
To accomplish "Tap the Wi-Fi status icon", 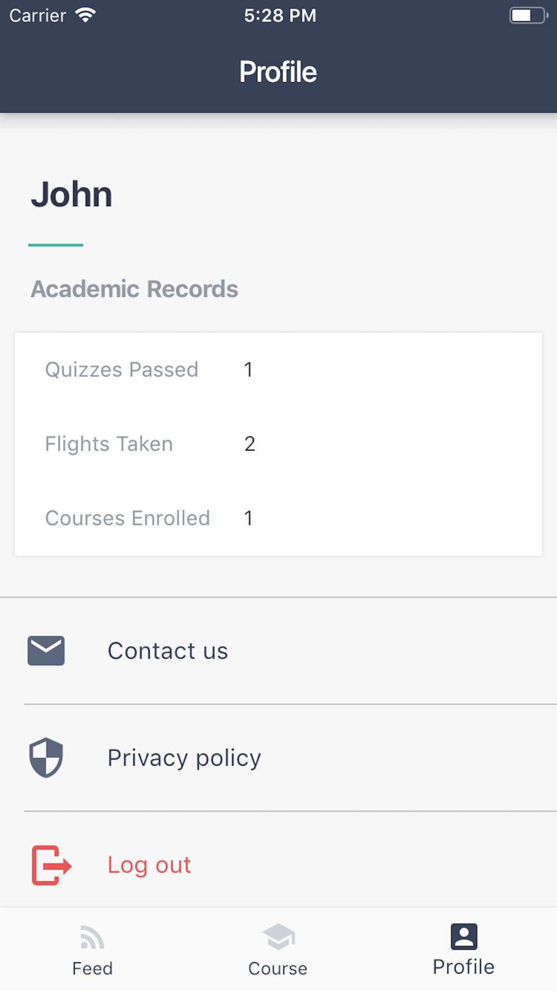I will click(x=85, y=15).
